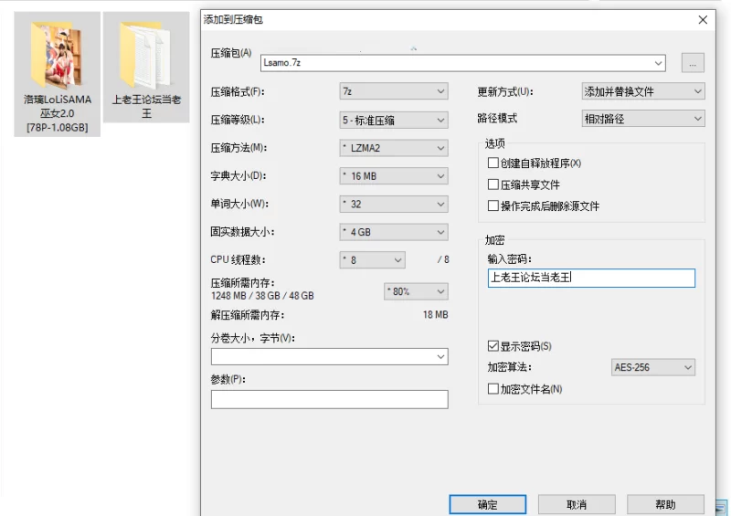Tick the 压缩共享文件 option
Screen dimensions: 731x516
(x=493, y=184)
